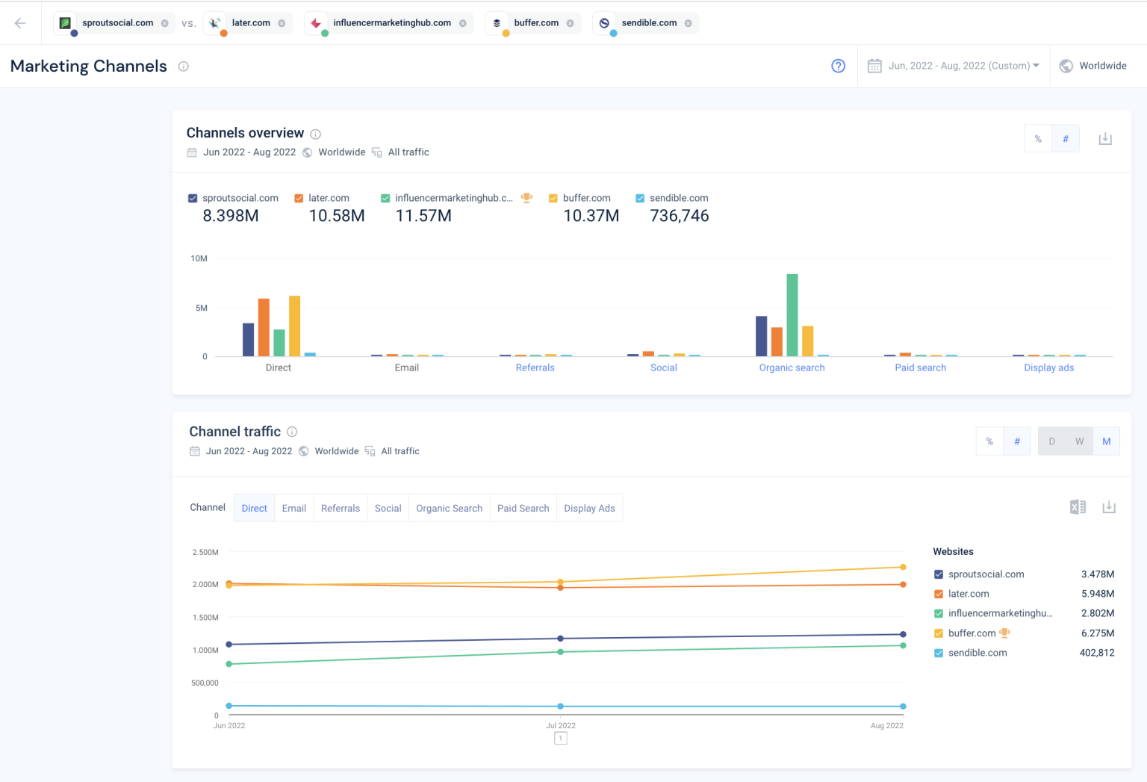Uncheck influencermarketinghub in Channels overview legend
Viewport: 1147px width, 782px height.
[385, 198]
